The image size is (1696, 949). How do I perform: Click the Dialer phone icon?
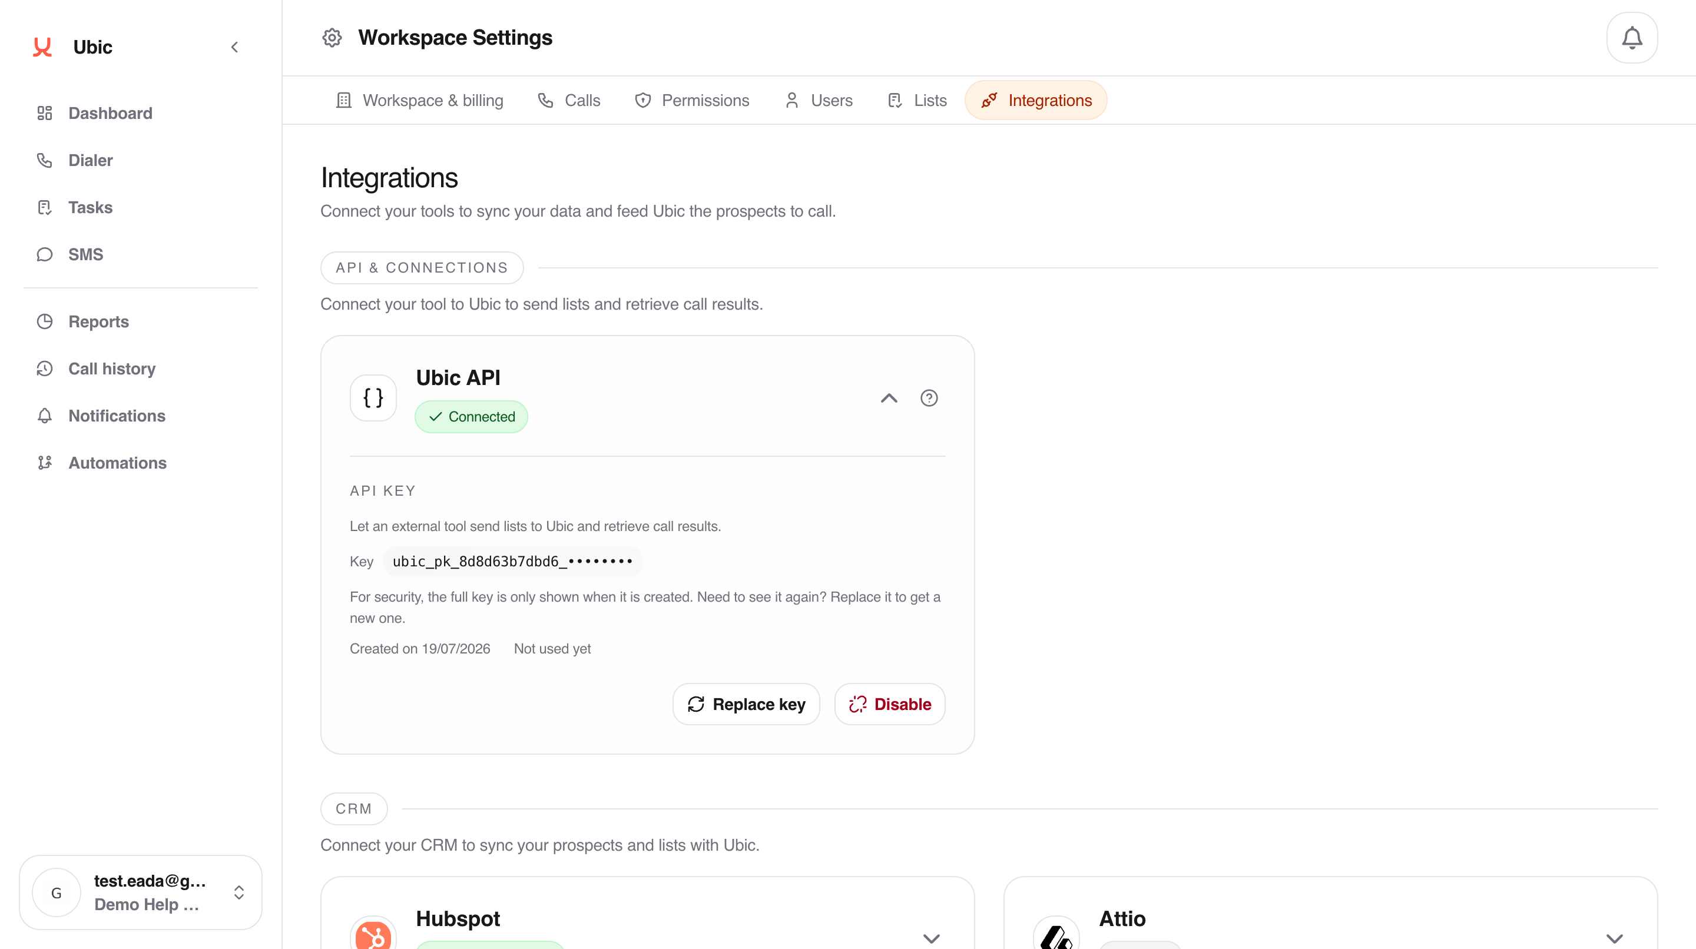coord(45,161)
